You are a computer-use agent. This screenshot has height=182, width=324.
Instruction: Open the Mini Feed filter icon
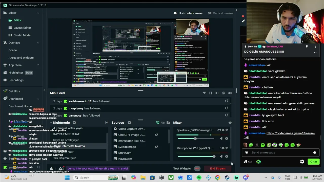pyautogui.click(x=204, y=93)
